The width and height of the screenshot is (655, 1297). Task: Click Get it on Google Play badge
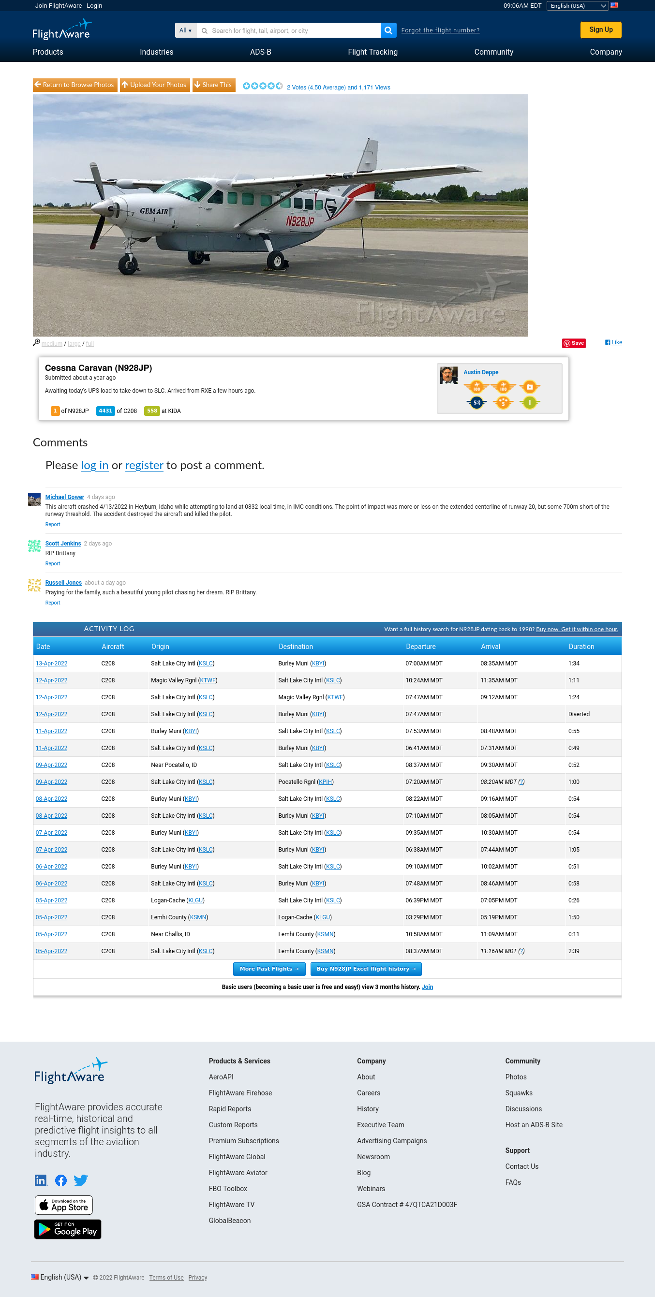[x=68, y=1229]
